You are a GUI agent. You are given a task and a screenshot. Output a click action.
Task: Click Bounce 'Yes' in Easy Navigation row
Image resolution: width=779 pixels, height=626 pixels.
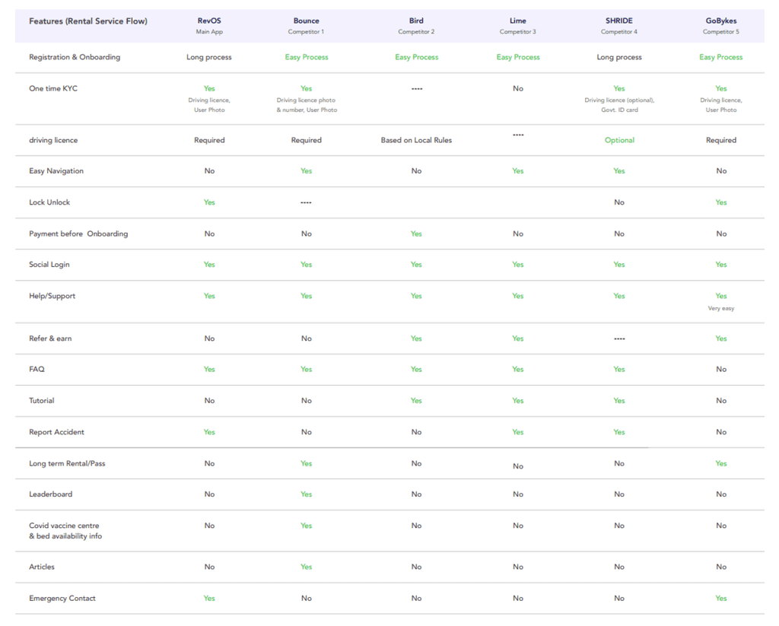(306, 171)
